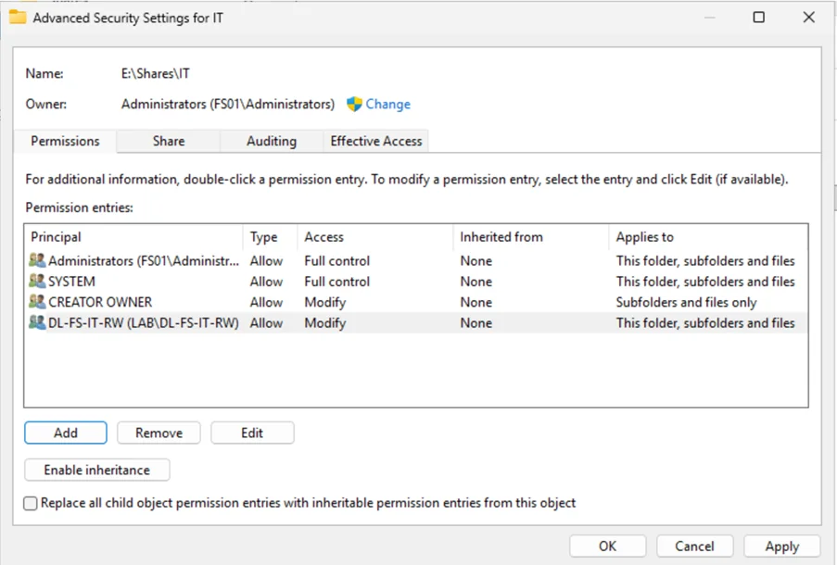Click the Apply button
837x565 pixels.
(782, 546)
